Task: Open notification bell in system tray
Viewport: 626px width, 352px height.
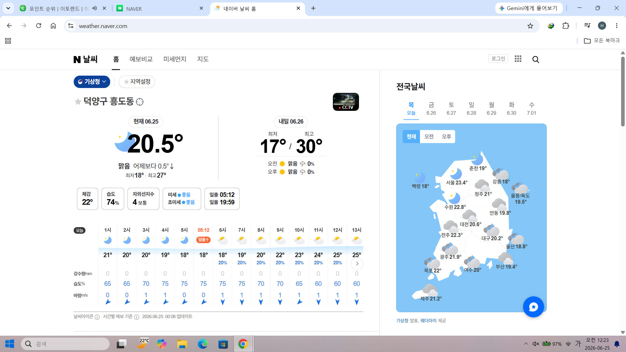Action: point(617,344)
